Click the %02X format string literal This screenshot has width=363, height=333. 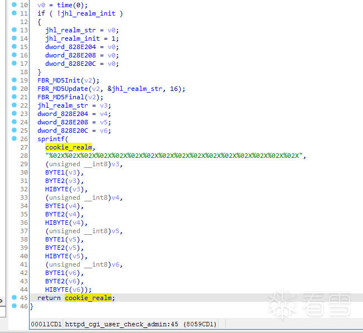174,156
